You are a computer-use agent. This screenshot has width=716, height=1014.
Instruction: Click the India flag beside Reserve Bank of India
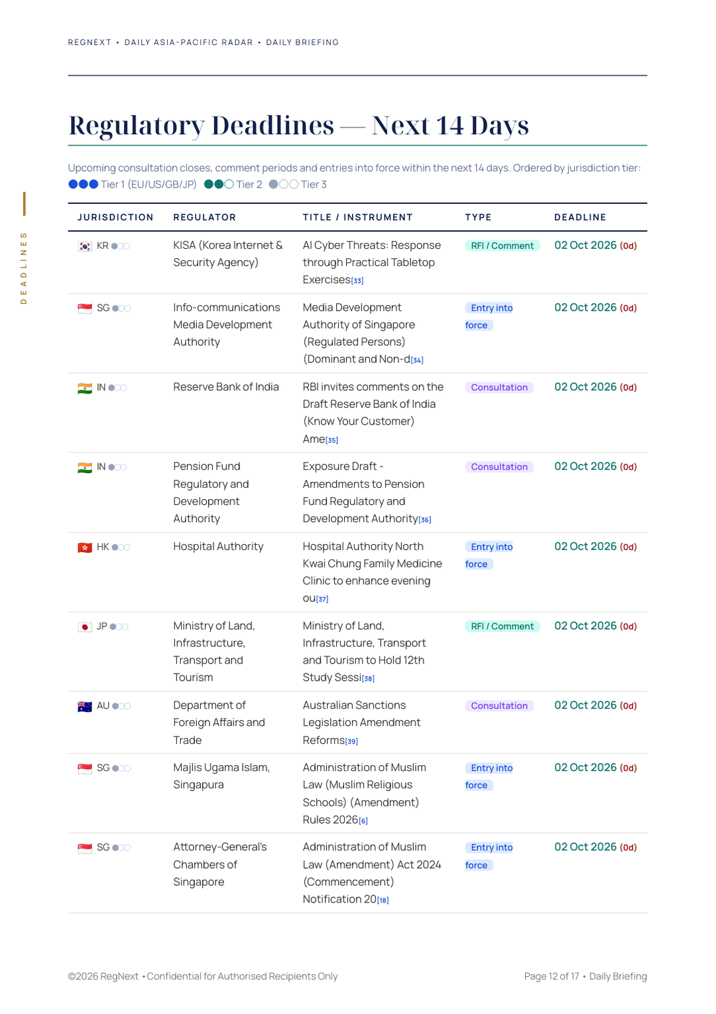(x=85, y=388)
